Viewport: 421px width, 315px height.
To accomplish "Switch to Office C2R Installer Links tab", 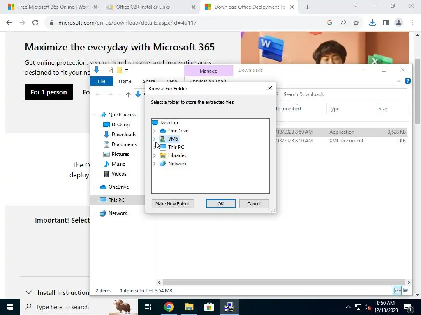I will pyautogui.click(x=150, y=7).
